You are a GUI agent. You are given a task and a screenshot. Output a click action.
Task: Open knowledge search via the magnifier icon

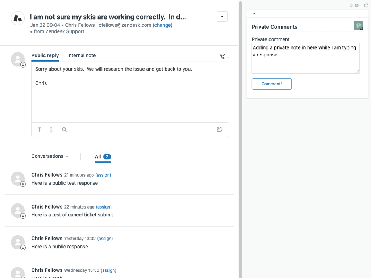pos(64,130)
